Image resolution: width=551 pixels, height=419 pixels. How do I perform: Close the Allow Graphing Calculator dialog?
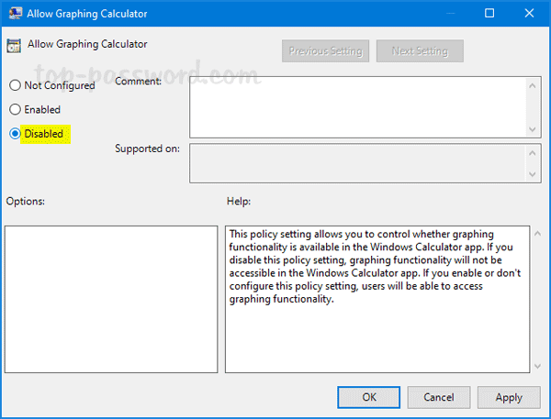(529, 14)
